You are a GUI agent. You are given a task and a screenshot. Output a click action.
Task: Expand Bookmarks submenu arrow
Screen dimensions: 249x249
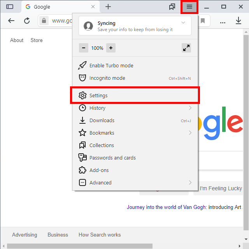click(190, 133)
